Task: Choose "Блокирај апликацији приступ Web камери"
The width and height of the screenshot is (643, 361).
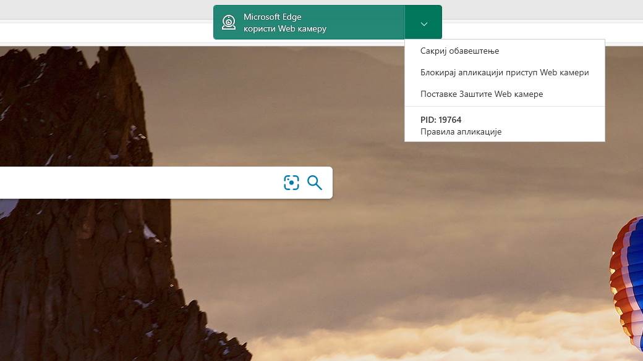Action: (x=504, y=72)
